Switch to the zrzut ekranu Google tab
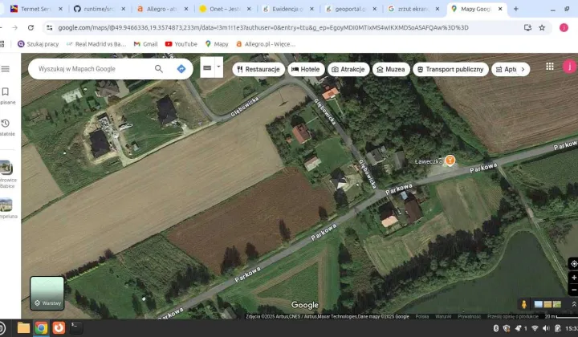Image resolution: width=578 pixels, height=337 pixels. tap(413, 9)
